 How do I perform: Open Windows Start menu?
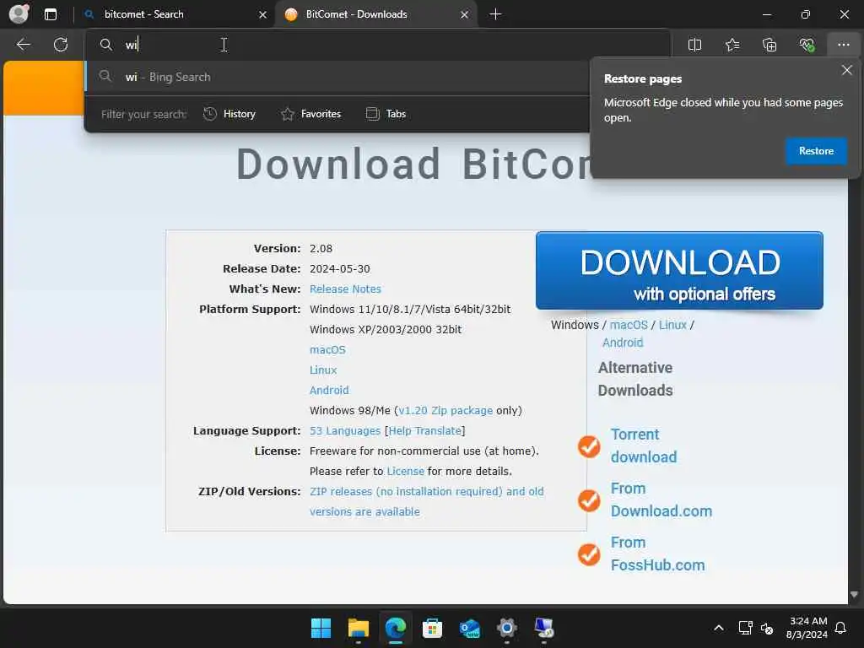click(321, 628)
